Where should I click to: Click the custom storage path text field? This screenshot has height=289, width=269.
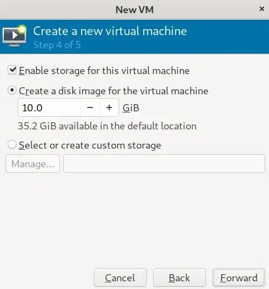pyautogui.click(x=164, y=163)
